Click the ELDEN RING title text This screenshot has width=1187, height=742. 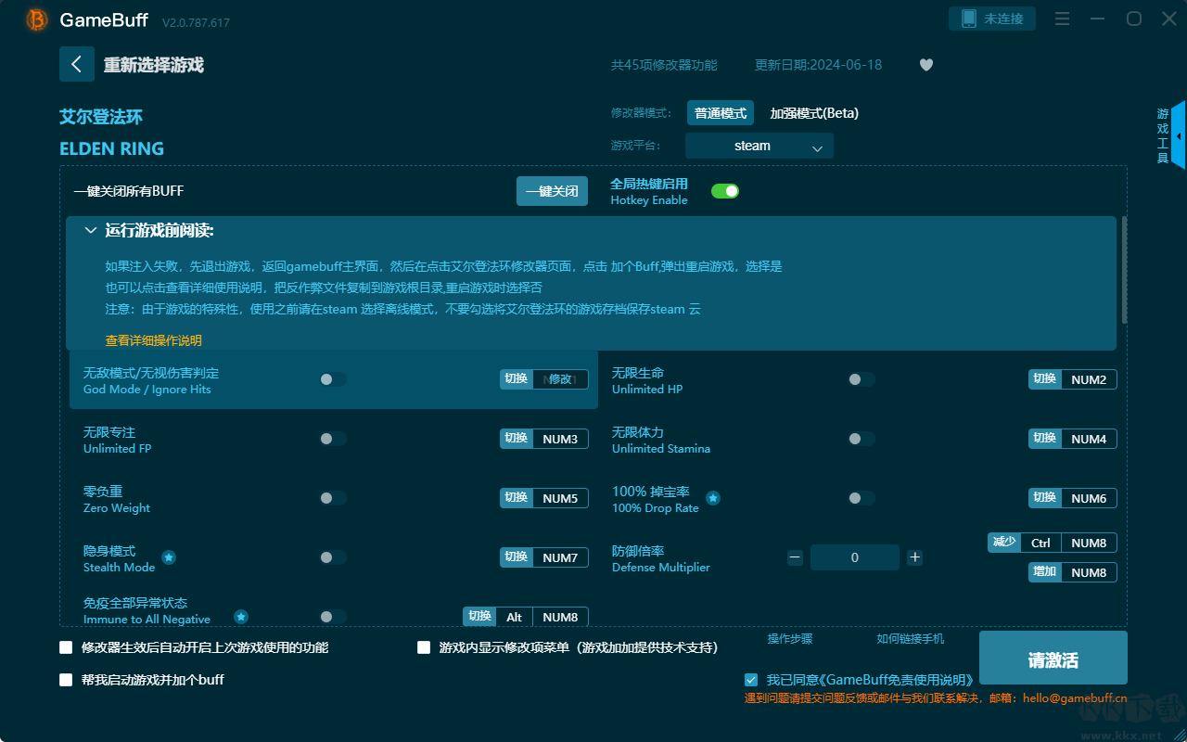click(112, 148)
